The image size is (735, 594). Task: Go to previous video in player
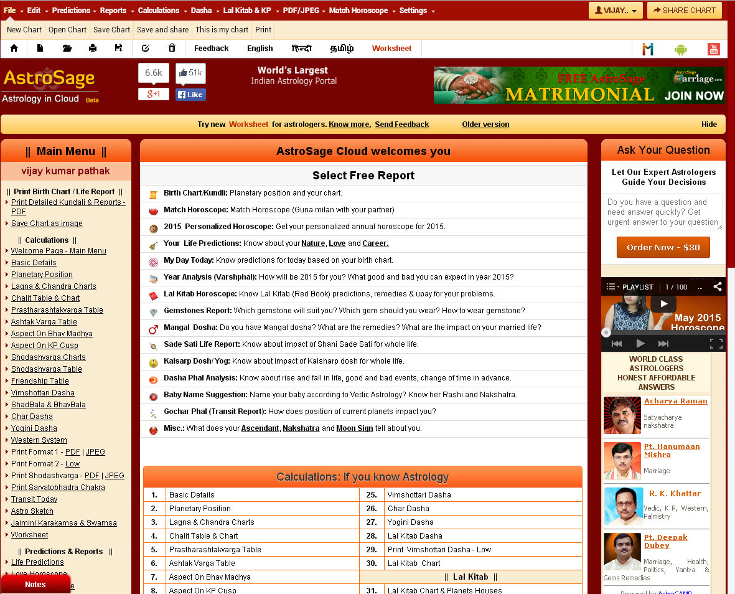[x=617, y=344]
